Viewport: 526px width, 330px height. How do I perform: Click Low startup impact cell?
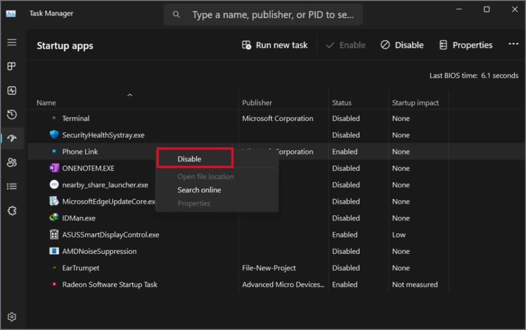point(399,235)
